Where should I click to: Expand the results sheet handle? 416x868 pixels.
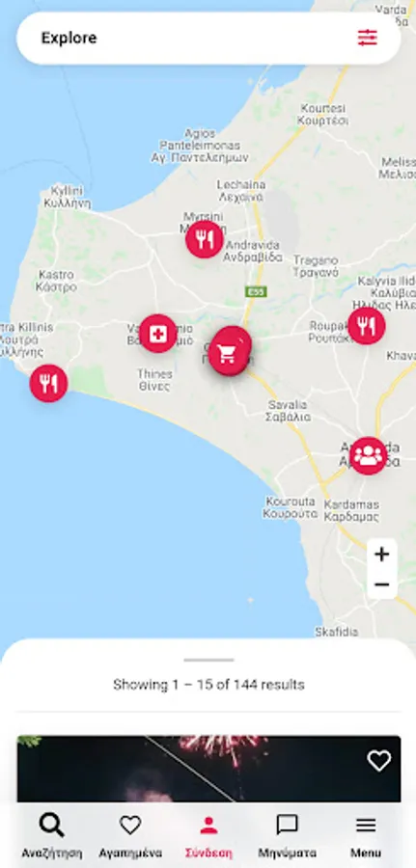point(208,660)
